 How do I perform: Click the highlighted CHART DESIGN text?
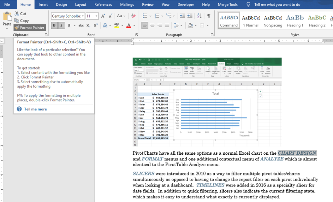pos(297,153)
